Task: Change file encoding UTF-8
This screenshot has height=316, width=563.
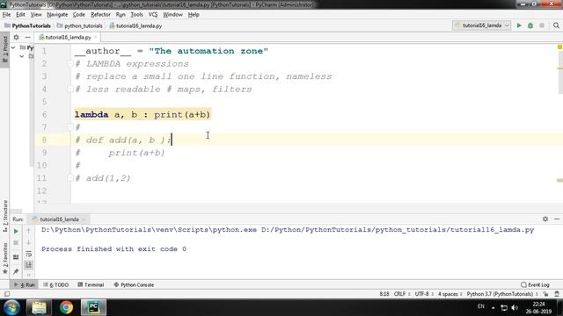Action: [423, 294]
